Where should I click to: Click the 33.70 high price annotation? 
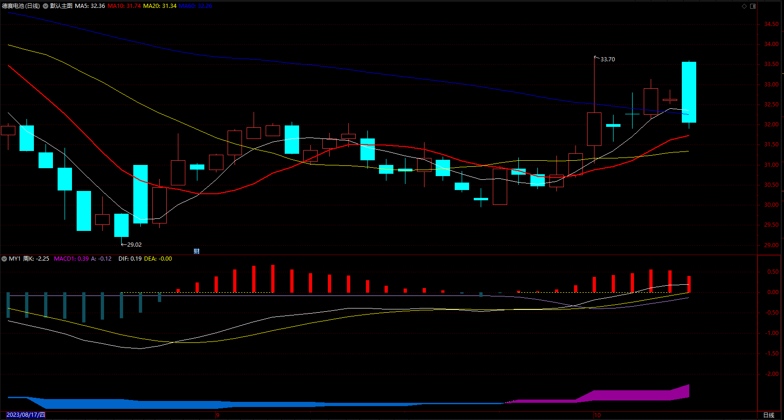[x=608, y=59]
